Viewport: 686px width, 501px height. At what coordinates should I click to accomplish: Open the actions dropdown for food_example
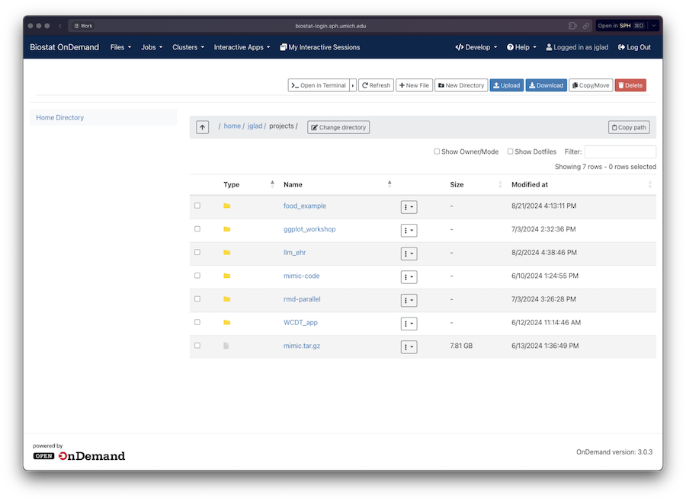(x=408, y=206)
